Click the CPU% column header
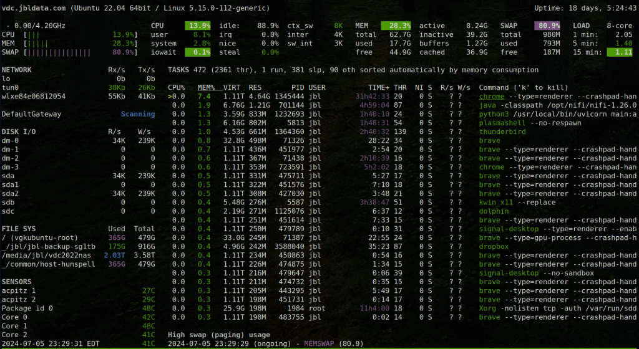 coord(177,88)
